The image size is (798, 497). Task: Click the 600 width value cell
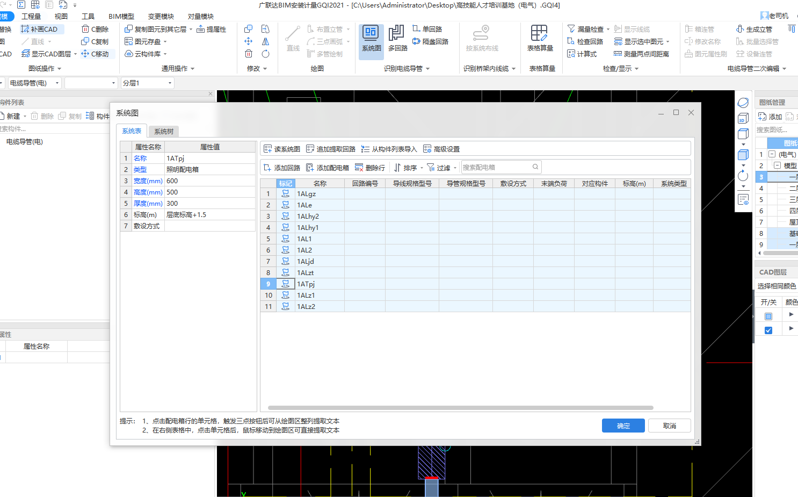tap(210, 181)
